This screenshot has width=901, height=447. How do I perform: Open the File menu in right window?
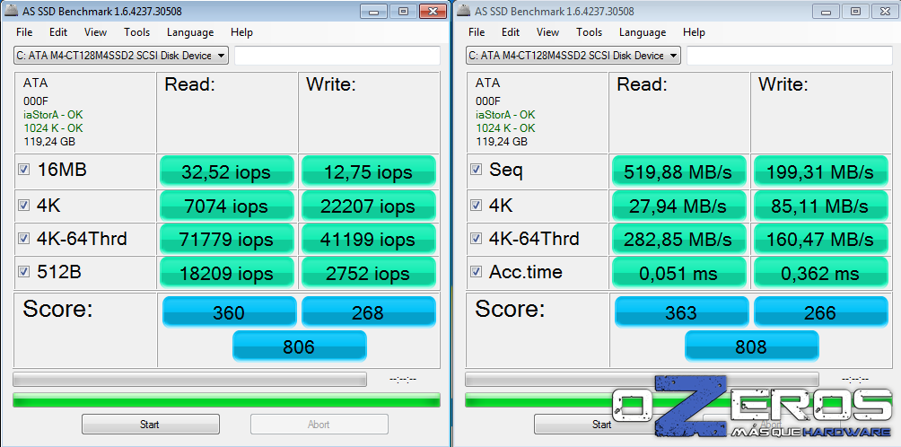click(477, 32)
